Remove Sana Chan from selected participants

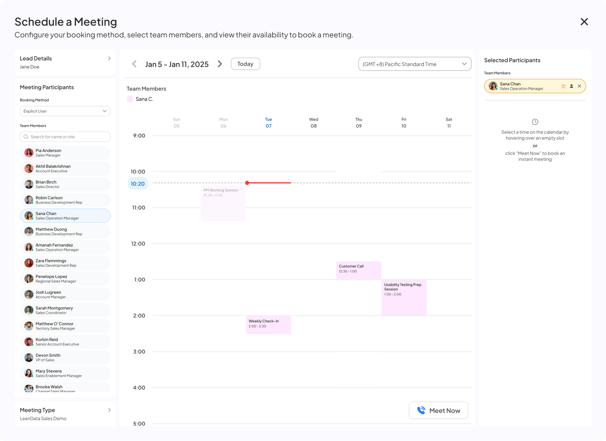(579, 86)
